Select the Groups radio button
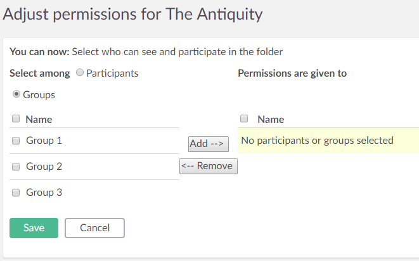 [x=16, y=94]
